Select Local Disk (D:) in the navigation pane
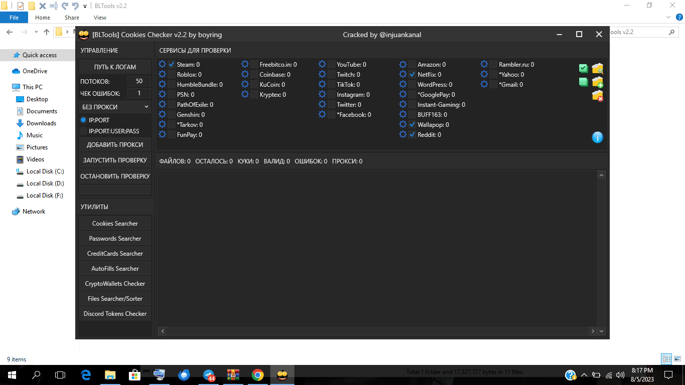The image size is (685, 385). point(45,183)
